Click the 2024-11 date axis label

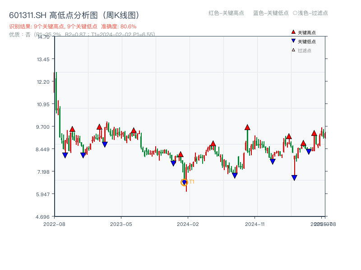pyautogui.click(x=255, y=224)
